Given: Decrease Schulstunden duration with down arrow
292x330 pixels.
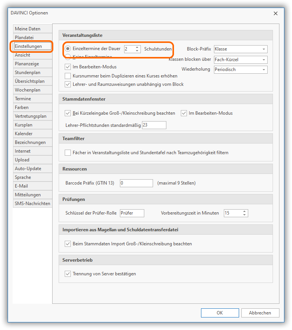Looking at the screenshot, I should point(137,51).
